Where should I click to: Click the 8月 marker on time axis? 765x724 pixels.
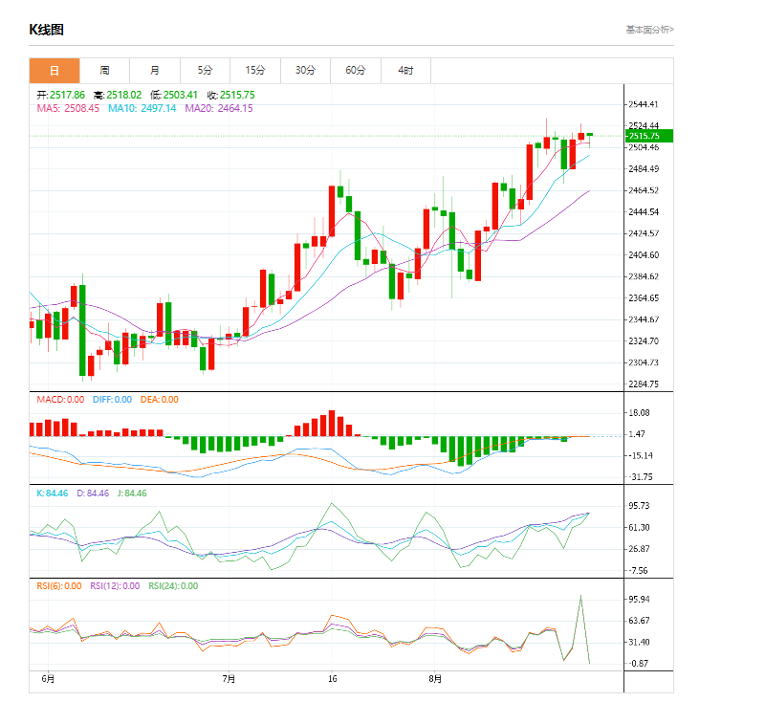435,679
